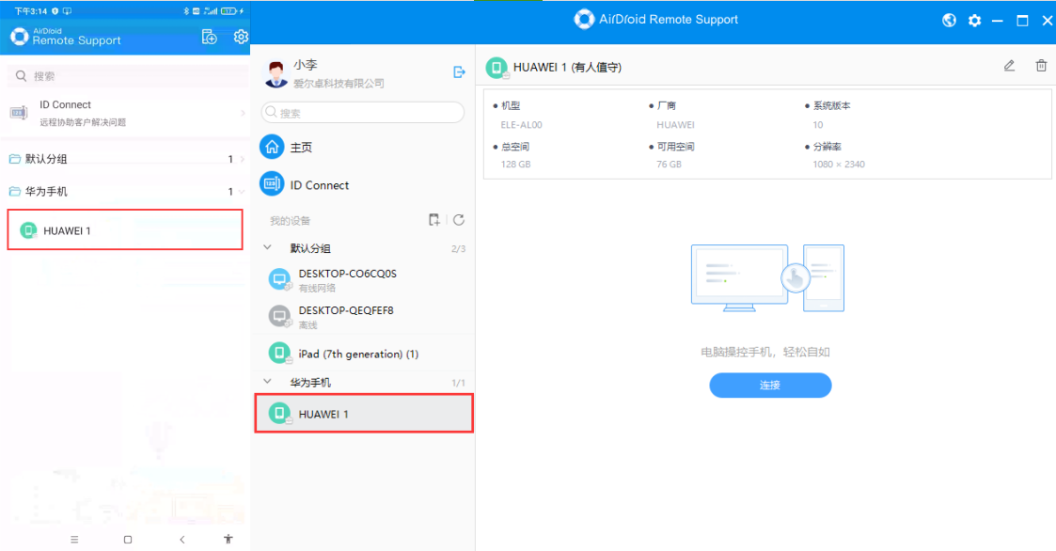
Task: Delete HUAWEI 1 with the trash icon
Action: (x=1041, y=65)
